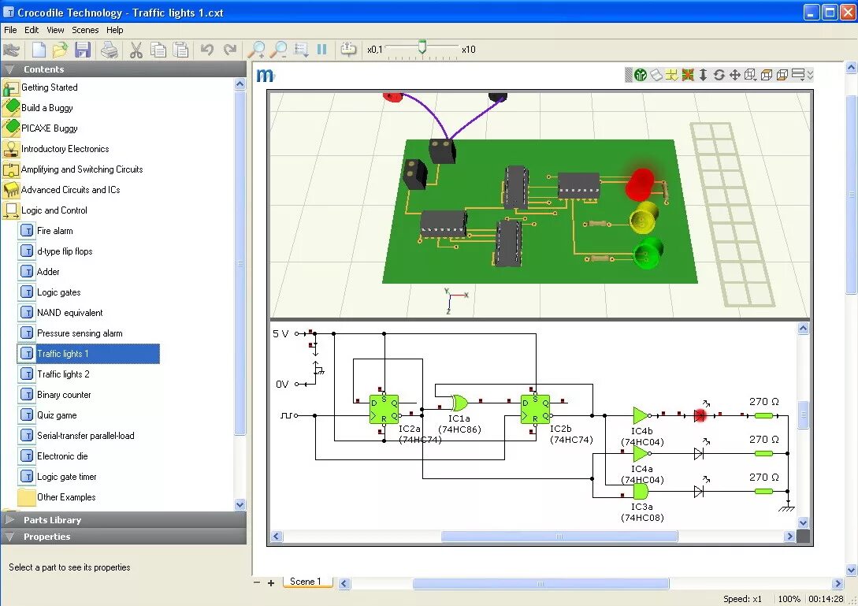The image size is (858, 606).
Task: Click the simulation speed slider handle
Action: [422, 48]
